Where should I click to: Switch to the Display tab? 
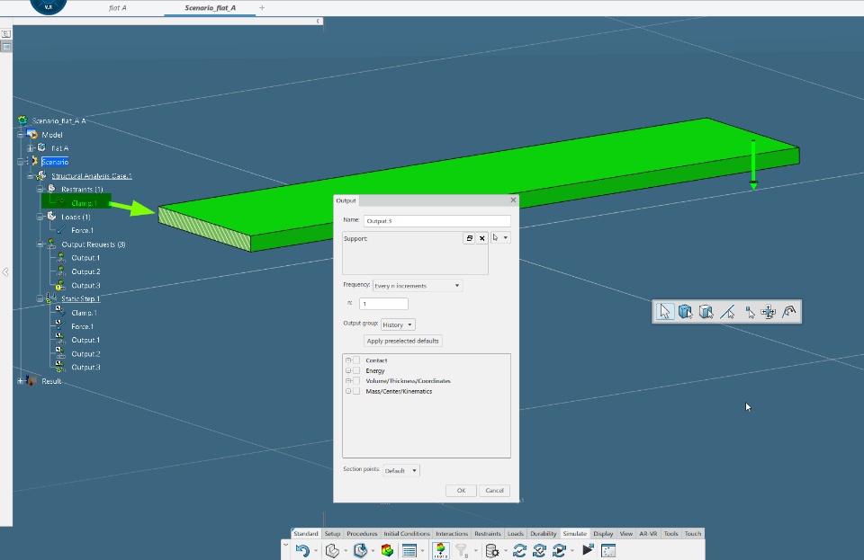tap(603, 534)
